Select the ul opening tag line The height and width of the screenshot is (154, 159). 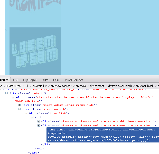coord(38,117)
